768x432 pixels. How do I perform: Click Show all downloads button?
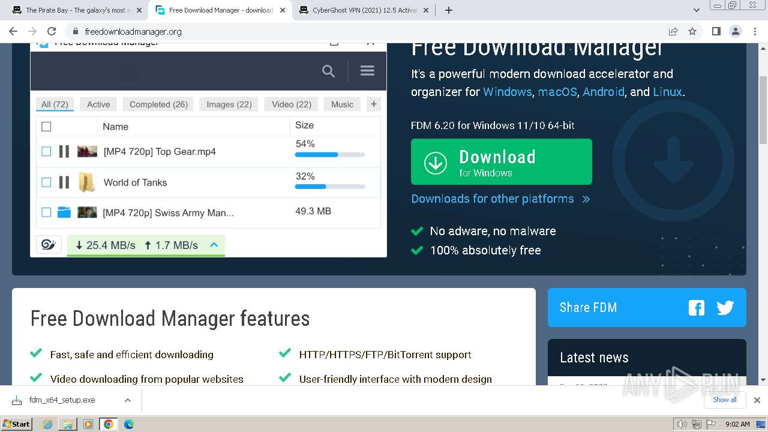pyautogui.click(x=724, y=400)
